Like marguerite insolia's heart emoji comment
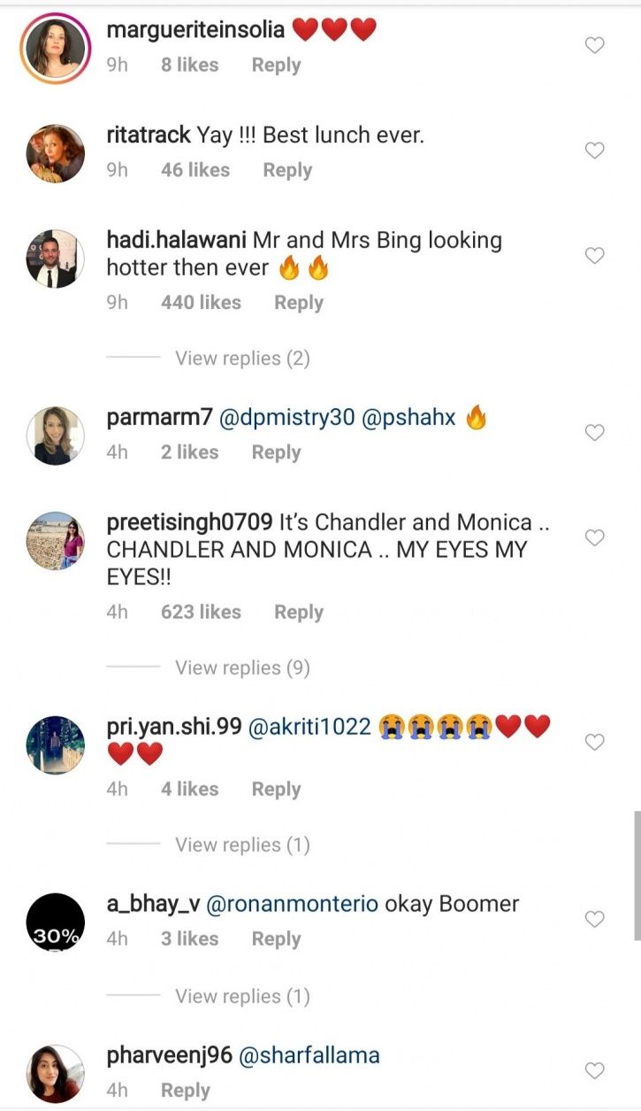Screen dimensions: 641x1111 pos(594,44)
